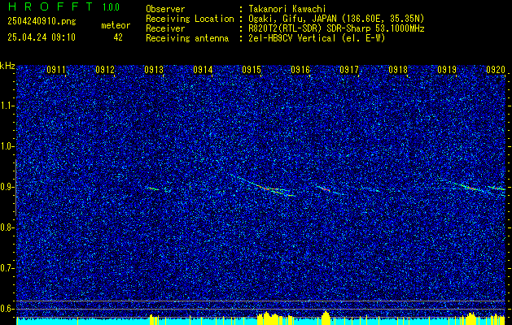Click the 0.6 kHz axis label
This screenshot has height=325, width=512.
[6, 309]
